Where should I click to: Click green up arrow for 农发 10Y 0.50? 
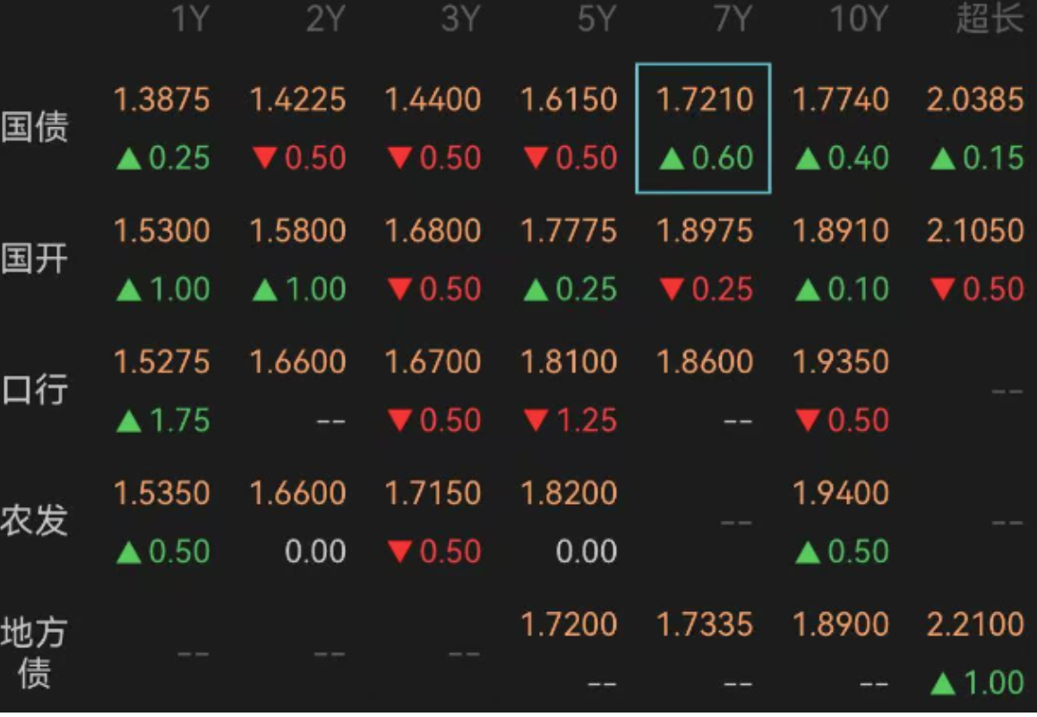pos(808,552)
